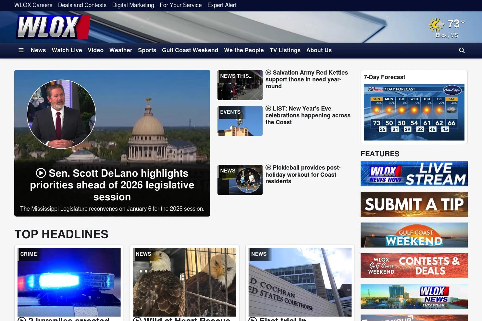482x321 pixels.
Task: Open Pickleball post-holiday workout story
Action: pyautogui.click(x=303, y=174)
